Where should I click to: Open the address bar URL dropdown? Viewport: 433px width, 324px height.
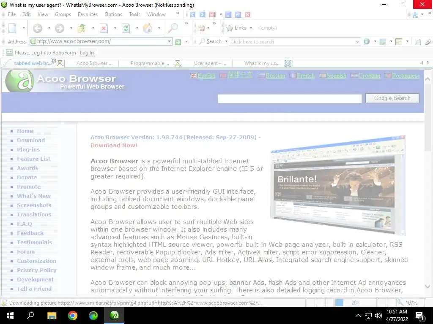click(169, 42)
